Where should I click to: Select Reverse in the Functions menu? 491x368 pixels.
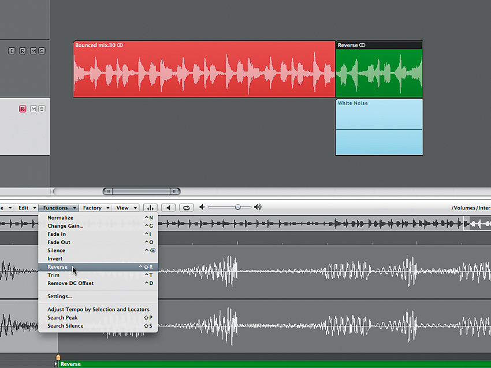[x=98, y=266]
